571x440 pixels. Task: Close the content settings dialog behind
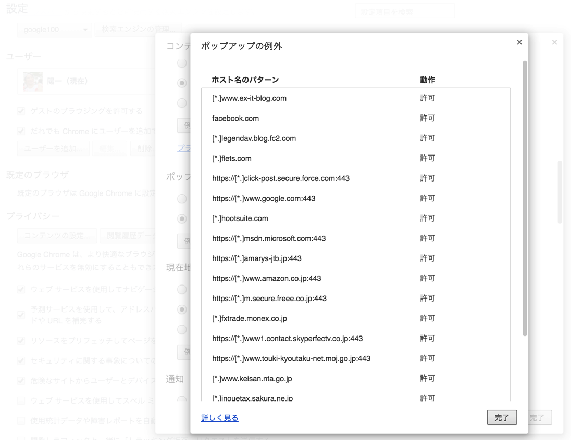tap(554, 42)
